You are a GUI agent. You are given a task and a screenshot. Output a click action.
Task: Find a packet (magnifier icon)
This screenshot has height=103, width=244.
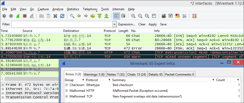[72, 16]
